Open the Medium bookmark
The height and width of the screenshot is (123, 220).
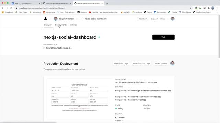82,12
